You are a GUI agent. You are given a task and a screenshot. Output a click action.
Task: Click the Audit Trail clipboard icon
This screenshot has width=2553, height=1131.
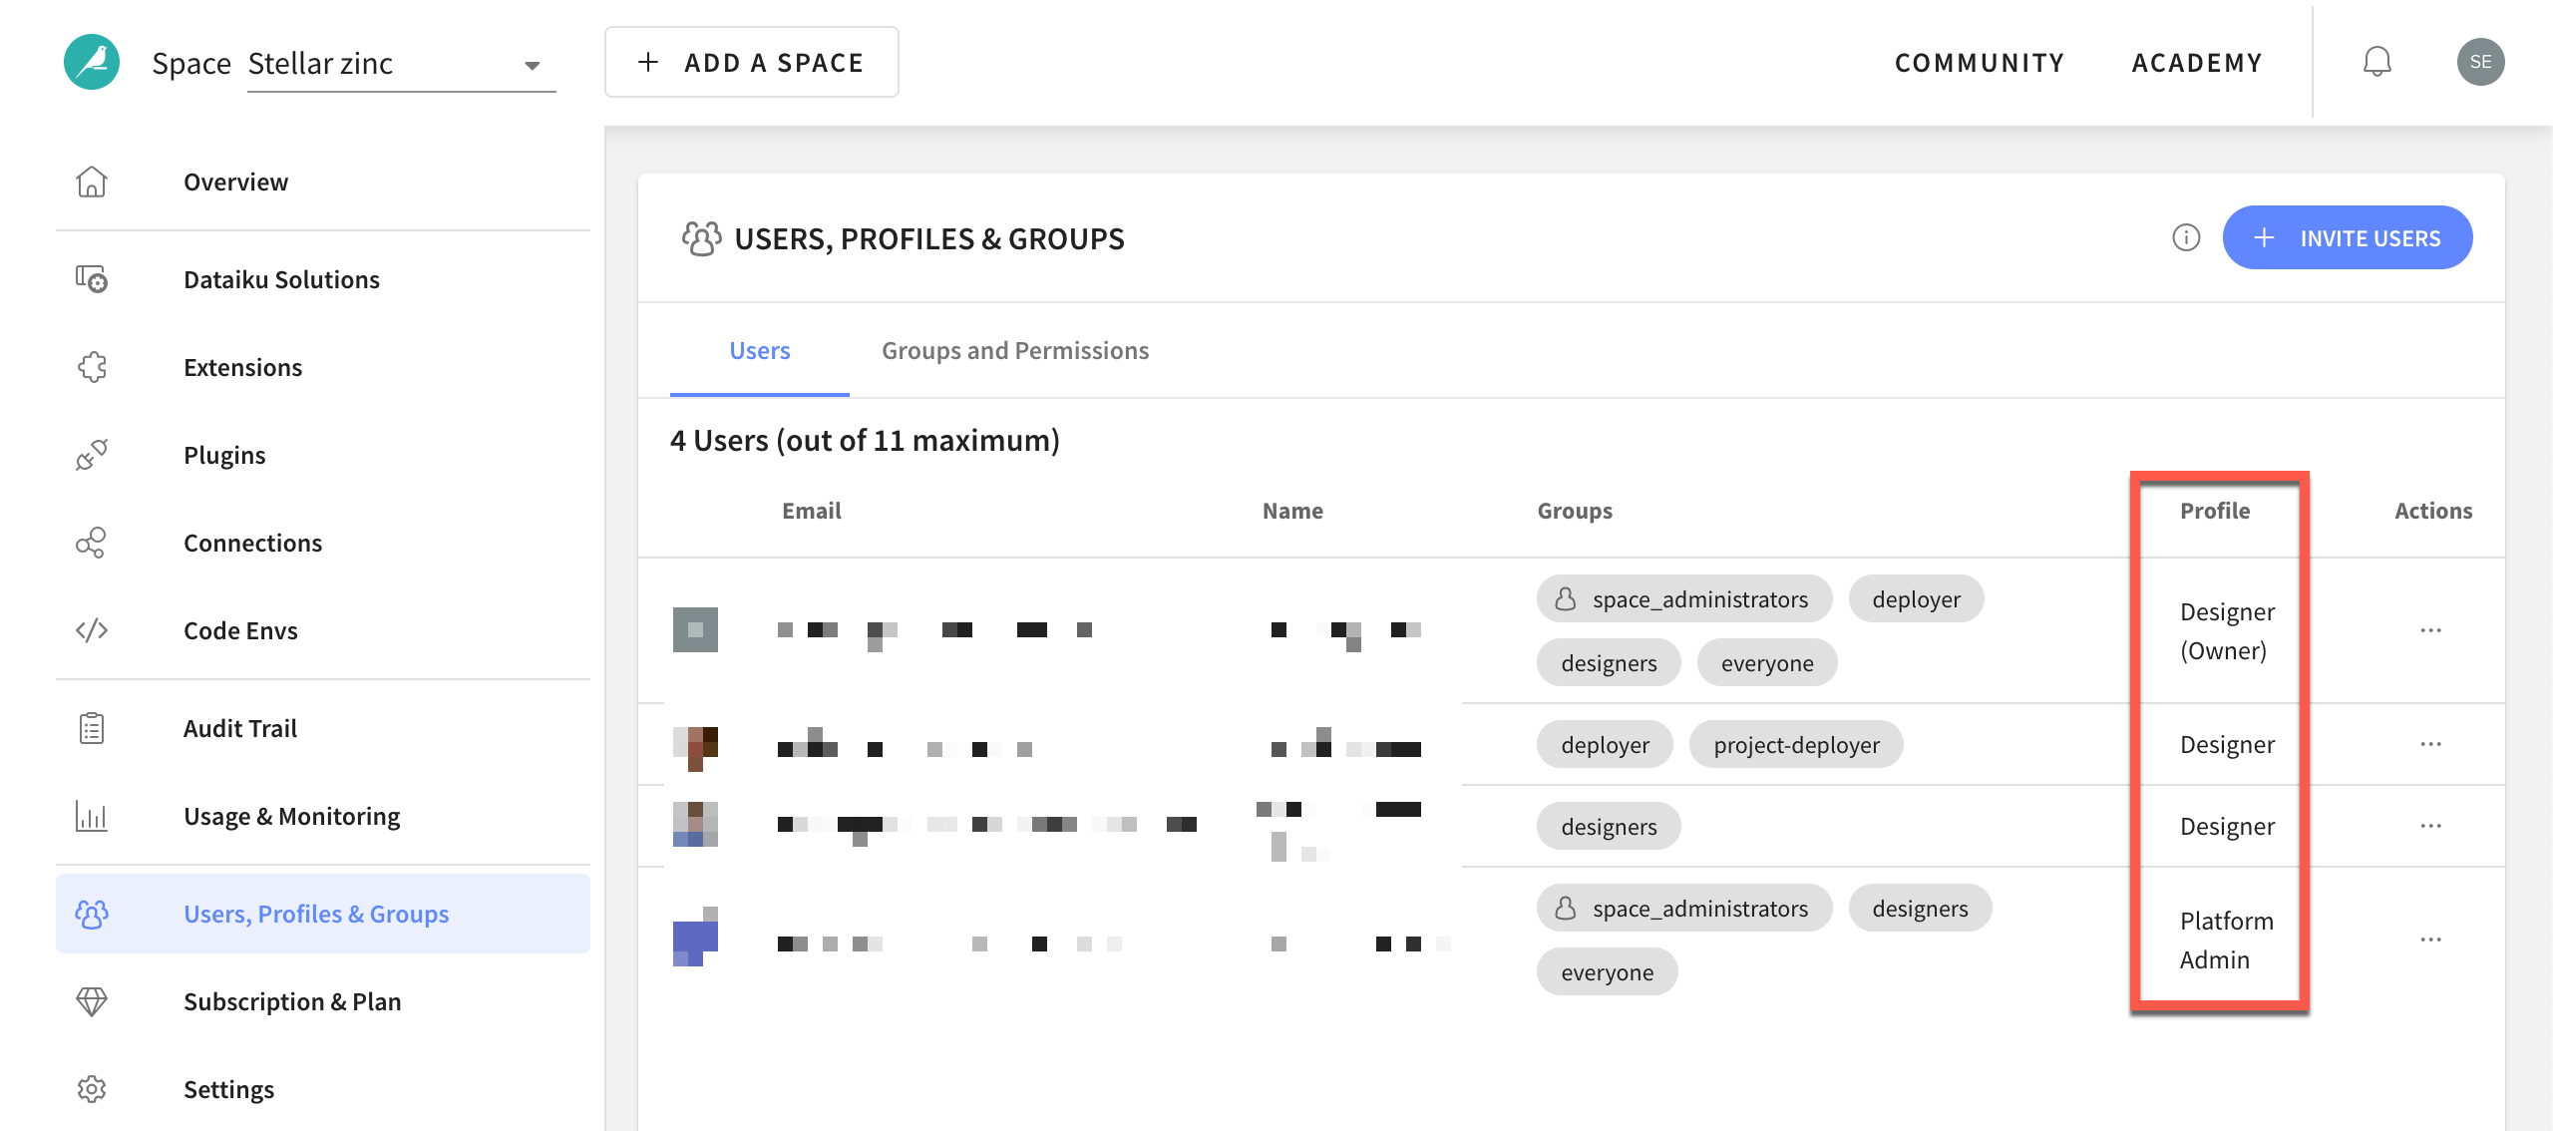tap(92, 728)
